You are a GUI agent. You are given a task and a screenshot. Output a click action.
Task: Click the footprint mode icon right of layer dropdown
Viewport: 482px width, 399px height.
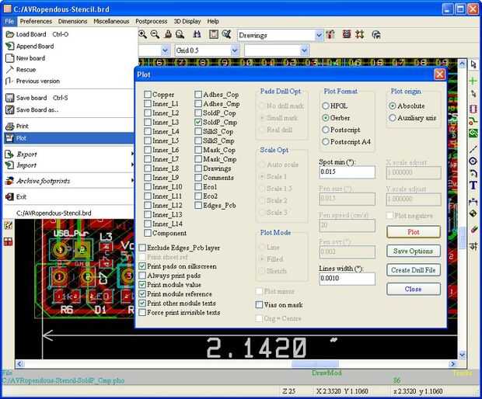point(330,34)
